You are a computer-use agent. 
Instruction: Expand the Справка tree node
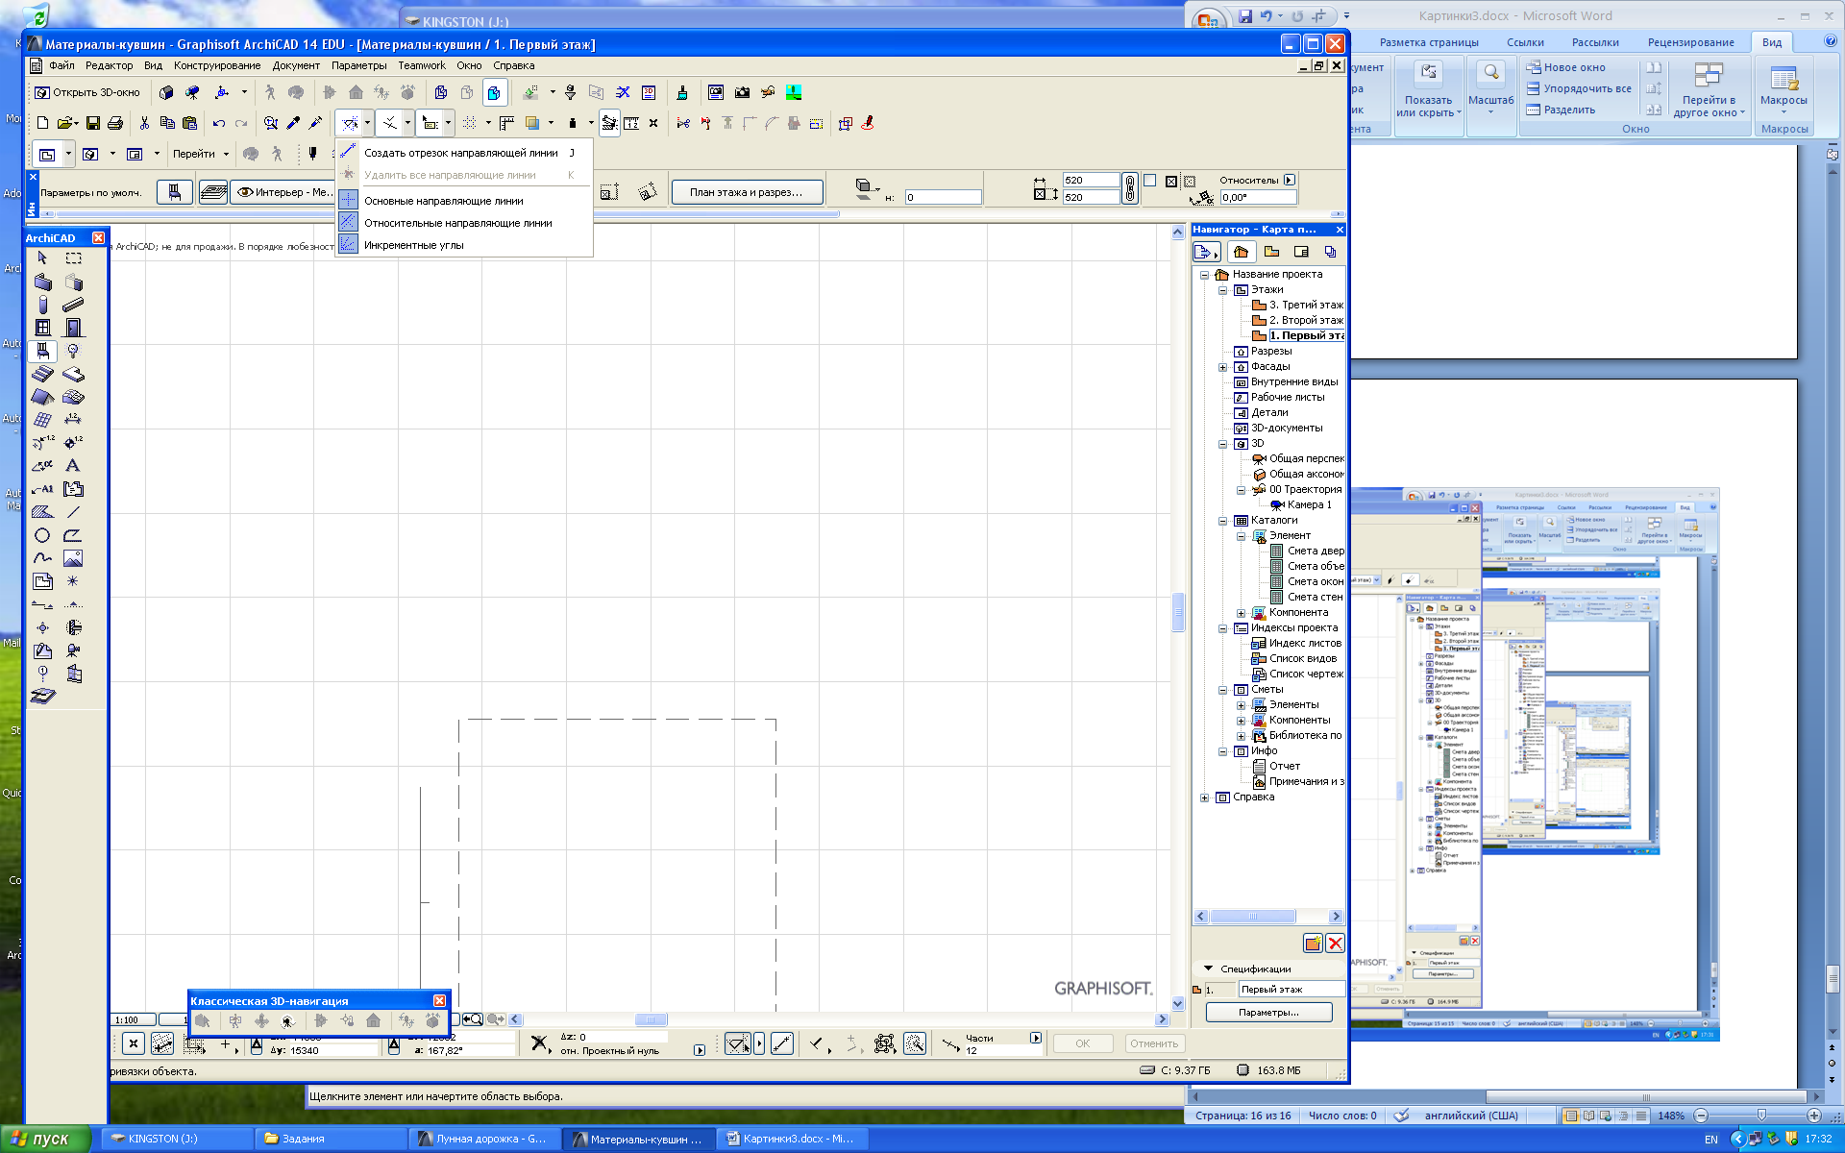(x=1204, y=797)
